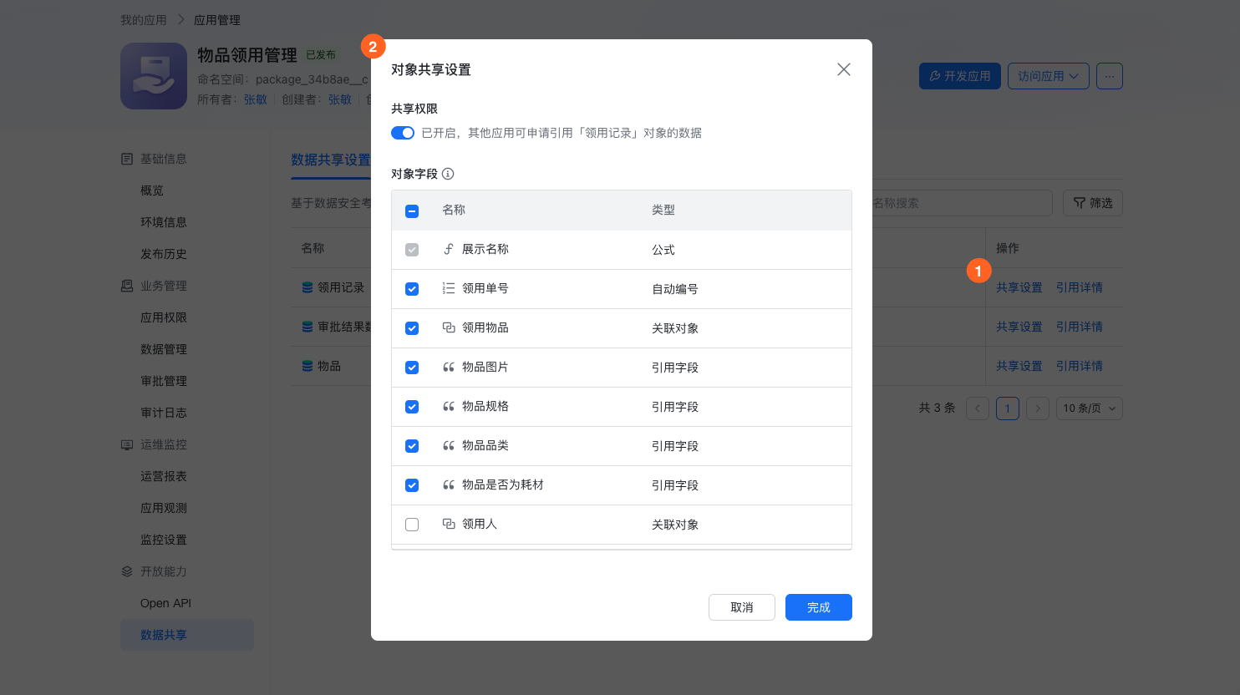Viewport: 1240px width, 695px height.
Task: Click the reference icon beside 物品图片
Action: (x=449, y=367)
